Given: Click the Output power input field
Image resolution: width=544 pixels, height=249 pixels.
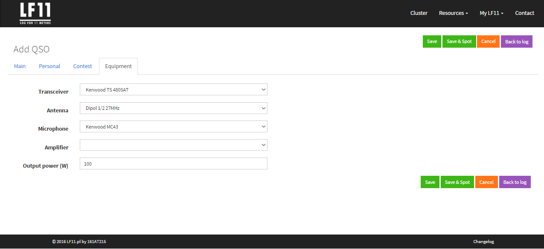Looking at the screenshot, I should click(173, 163).
